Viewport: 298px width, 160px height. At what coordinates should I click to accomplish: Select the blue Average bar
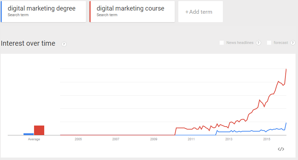[28, 134]
